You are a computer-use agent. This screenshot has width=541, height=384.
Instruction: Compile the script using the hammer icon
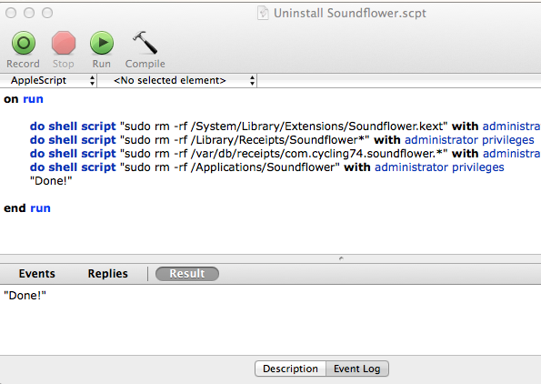click(145, 43)
